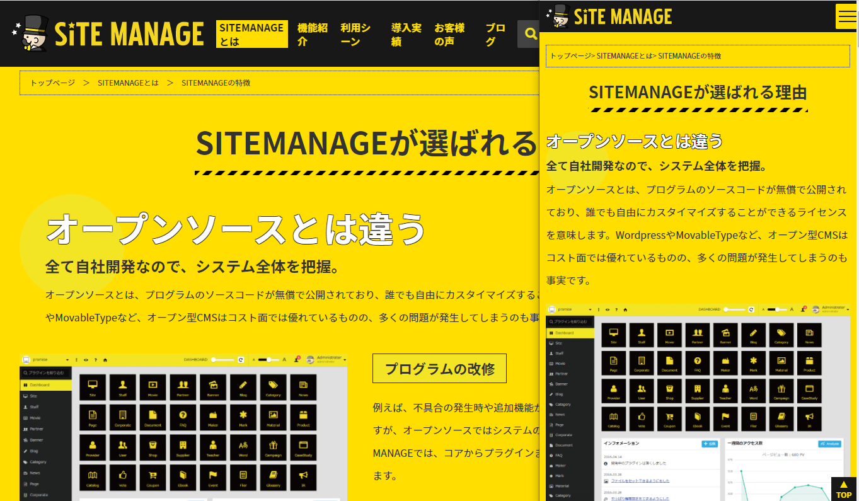Open the 導入実績 nav item
Screen dimensions: 859x501
406,34
